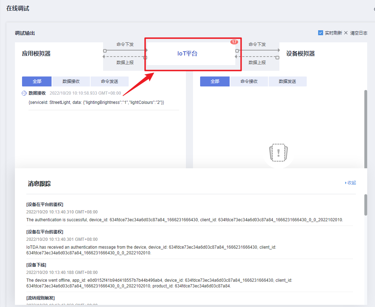The image size is (375, 307).
Task: Click timestamp 2022/10/20 10:13:40.188 GMT+08:00
Action: 62,272
